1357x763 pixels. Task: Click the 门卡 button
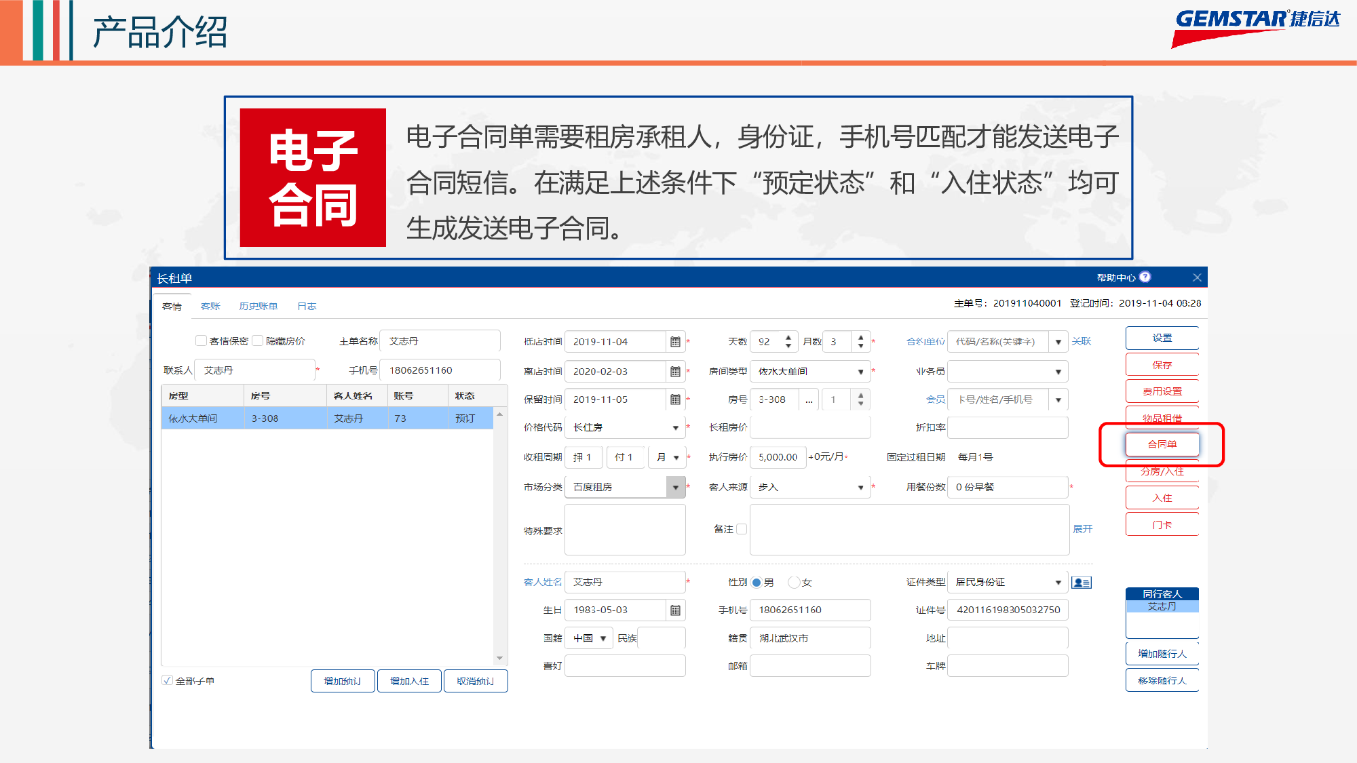[x=1162, y=525]
